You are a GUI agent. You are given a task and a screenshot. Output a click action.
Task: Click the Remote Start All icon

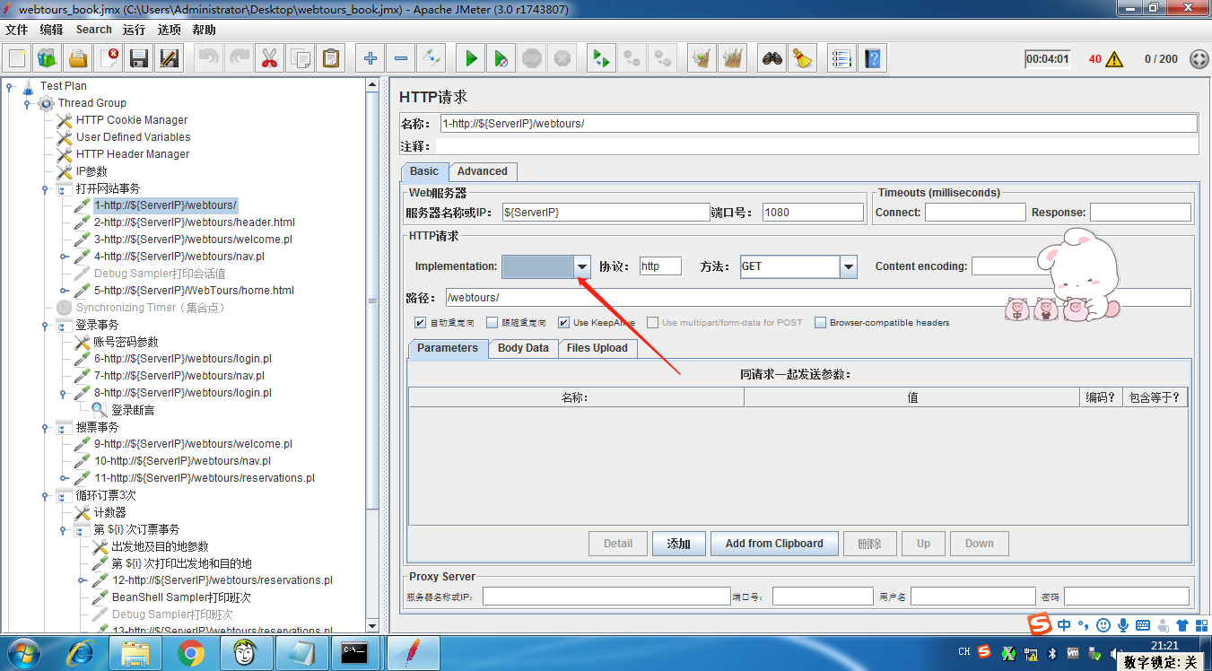click(600, 58)
